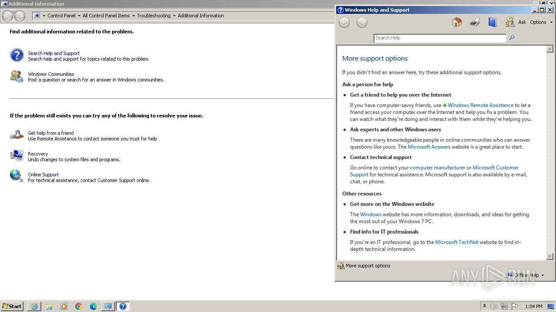
Task: Go to Help and Support home
Action: [x=457, y=22]
